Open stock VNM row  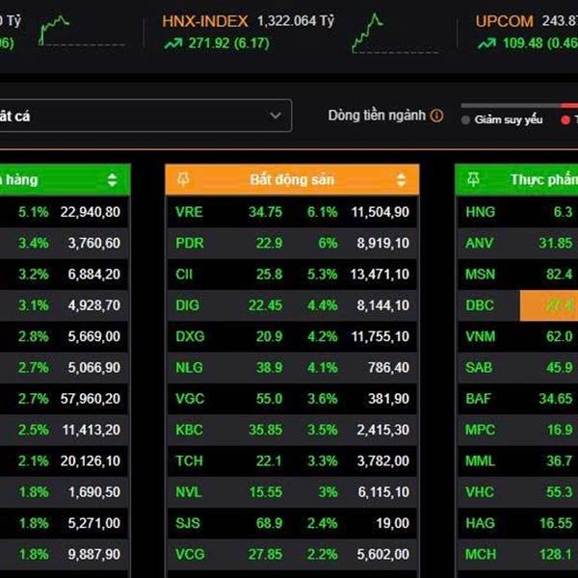(518, 336)
